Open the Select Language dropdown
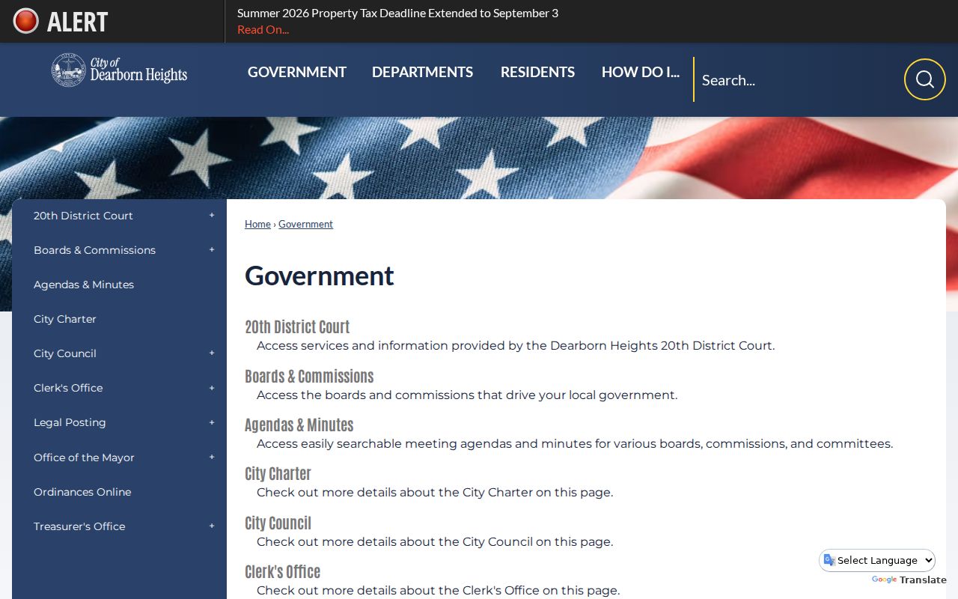Viewport: 958px width, 599px height. tap(877, 560)
